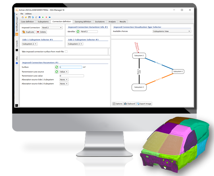Click the refresh icon beside Identifier
Viewport: 214px width, 176px height.
[x=78, y=32]
